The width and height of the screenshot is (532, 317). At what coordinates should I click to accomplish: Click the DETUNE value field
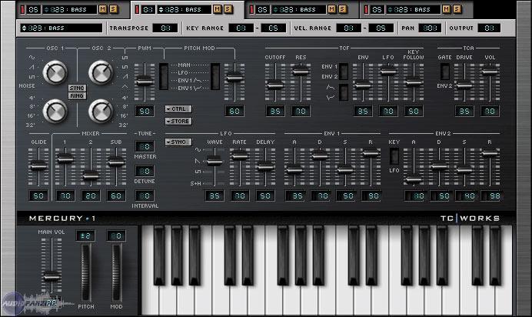pyautogui.click(x=145, y=171)
